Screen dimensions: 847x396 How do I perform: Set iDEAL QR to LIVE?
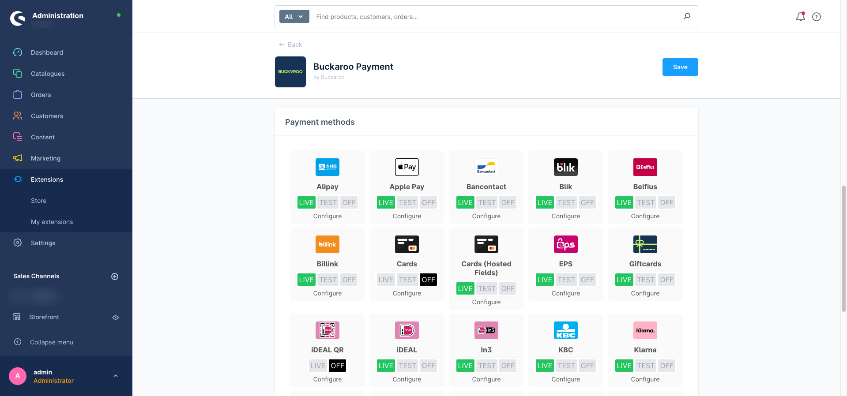318,366
